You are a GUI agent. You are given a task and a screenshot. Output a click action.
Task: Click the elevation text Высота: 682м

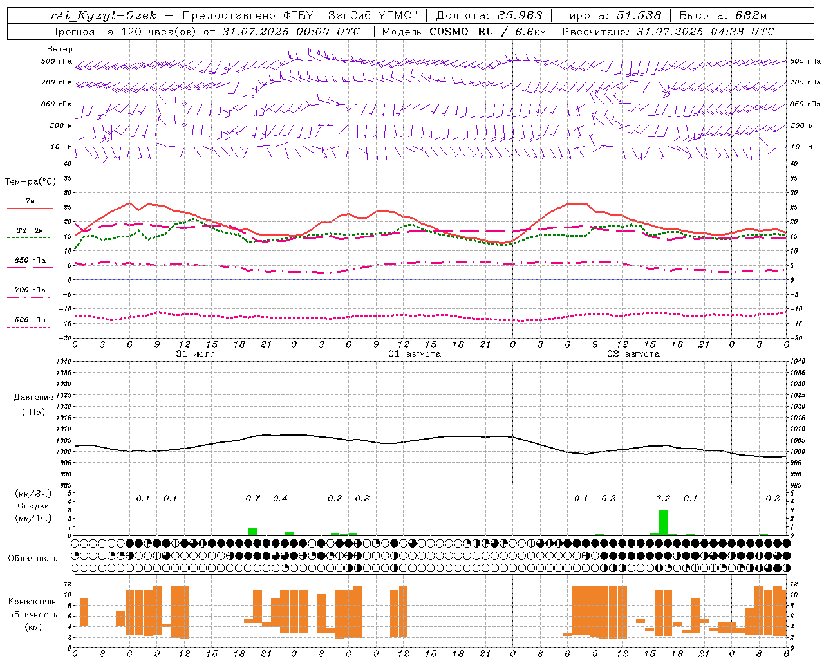(723, 16)
